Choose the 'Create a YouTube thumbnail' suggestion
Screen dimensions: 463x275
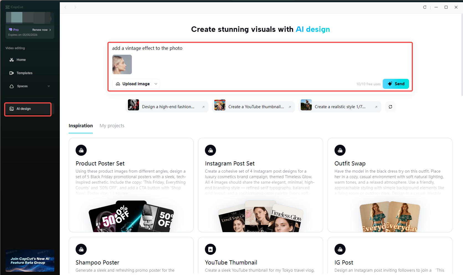point(253,107)
